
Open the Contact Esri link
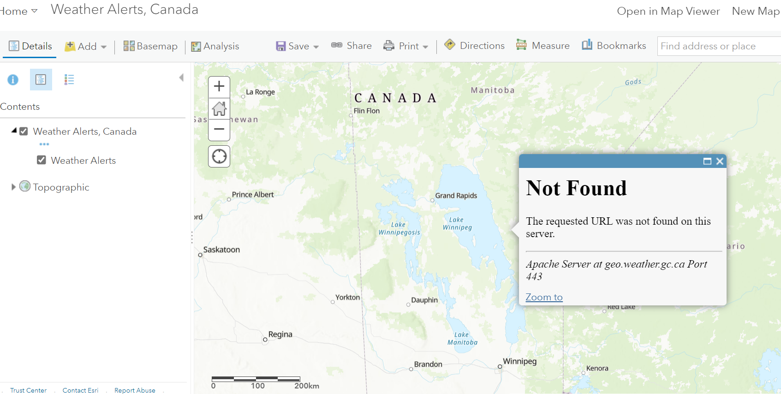tap(81, 390)
